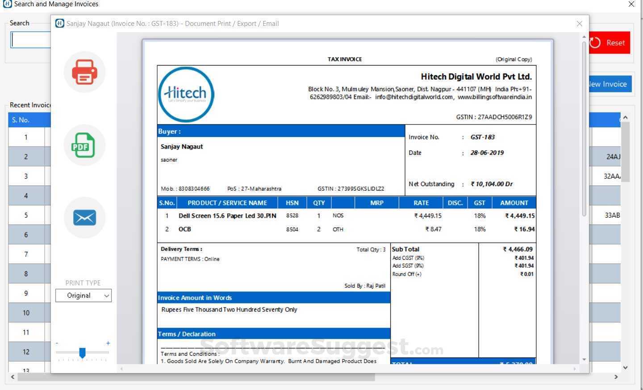Click the Search input field in the Invoices window
This screenshot has height=390, width=643.
tap(31, 40)
